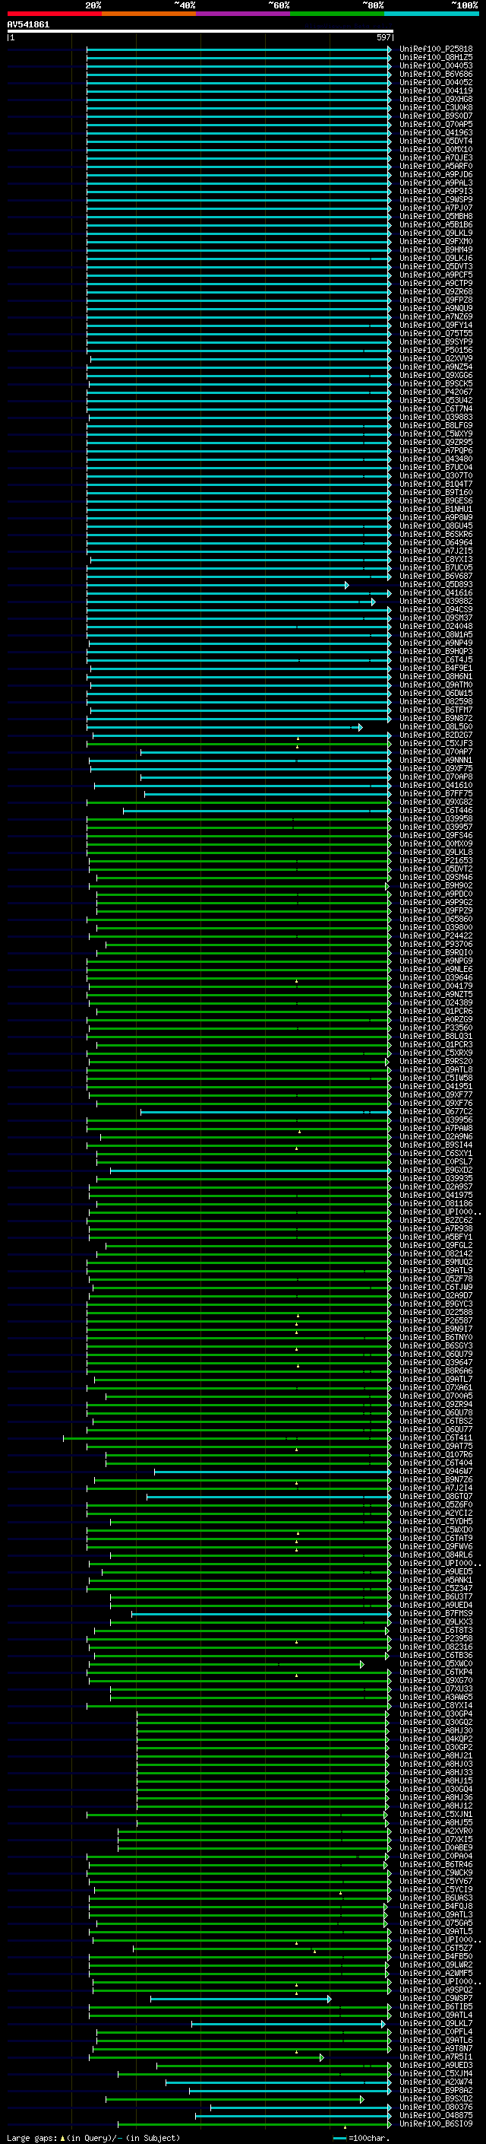
Task: Select the UniRef100_B6TIB5 label
Action: [436, 2008]
